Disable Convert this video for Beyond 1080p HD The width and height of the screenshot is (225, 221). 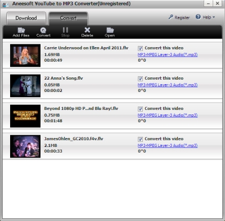140,109
